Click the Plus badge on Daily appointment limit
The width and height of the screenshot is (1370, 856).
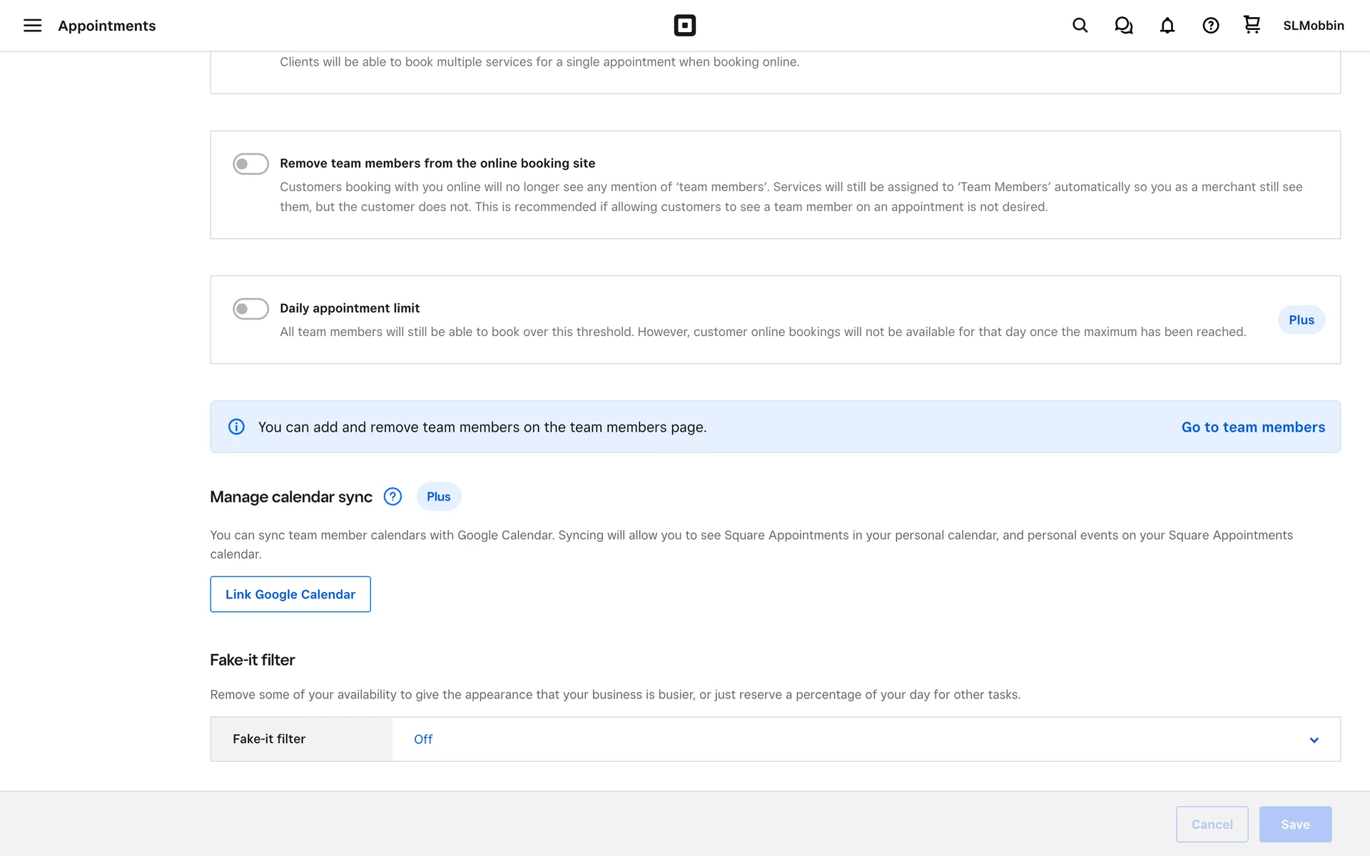tap(1301, 320)
